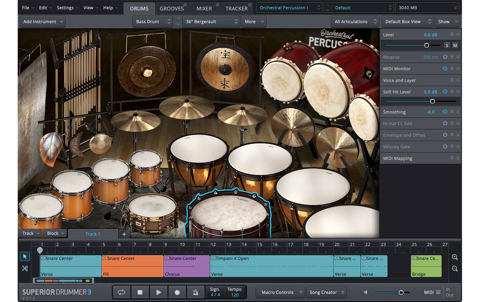
Task: Adjust the Soft Hit Level slider
Action: pos(432,101)
